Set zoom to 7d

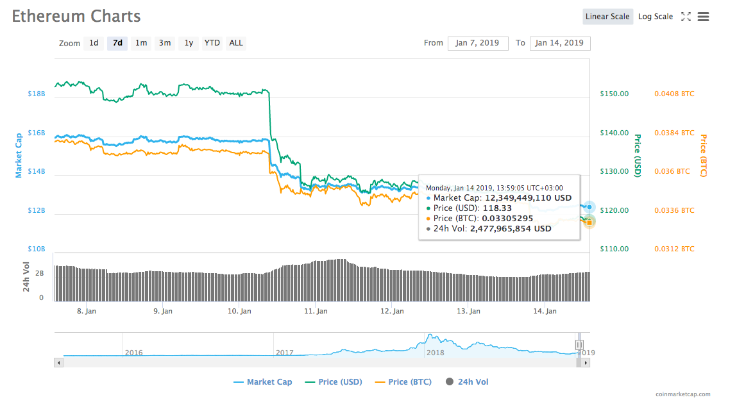(x=117, y=43)
